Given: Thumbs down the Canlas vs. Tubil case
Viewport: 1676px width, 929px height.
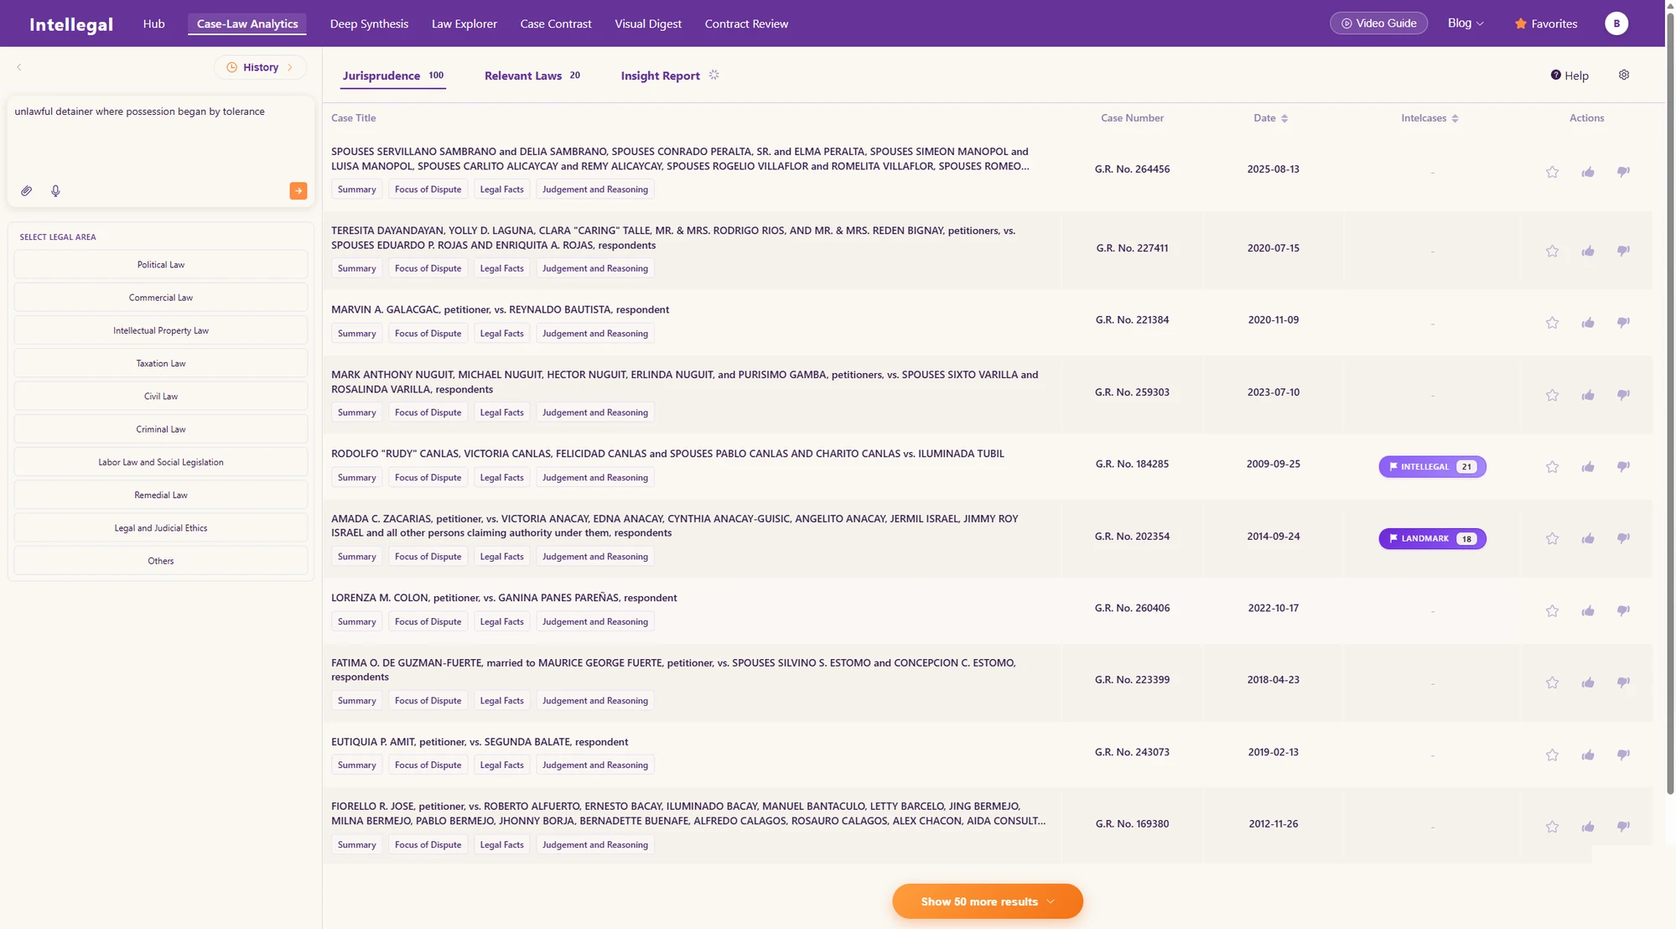Looking at the screenshot, I should click(1623, 467).
